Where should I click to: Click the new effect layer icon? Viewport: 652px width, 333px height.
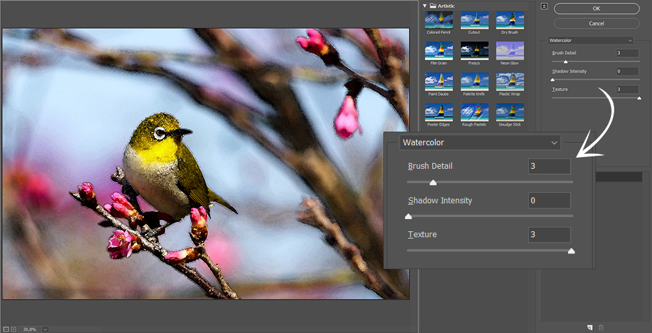589,327
